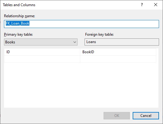Confirm with the OK button
Image resolution: width=163 pixels, height=124 pixels.
(117, 116)
